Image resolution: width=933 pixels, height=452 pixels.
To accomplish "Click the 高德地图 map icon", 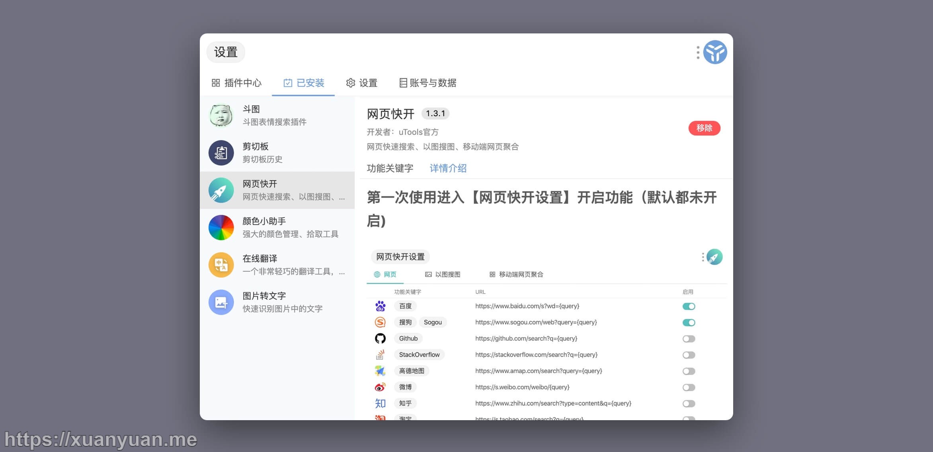I will click(x=380, y=371).
